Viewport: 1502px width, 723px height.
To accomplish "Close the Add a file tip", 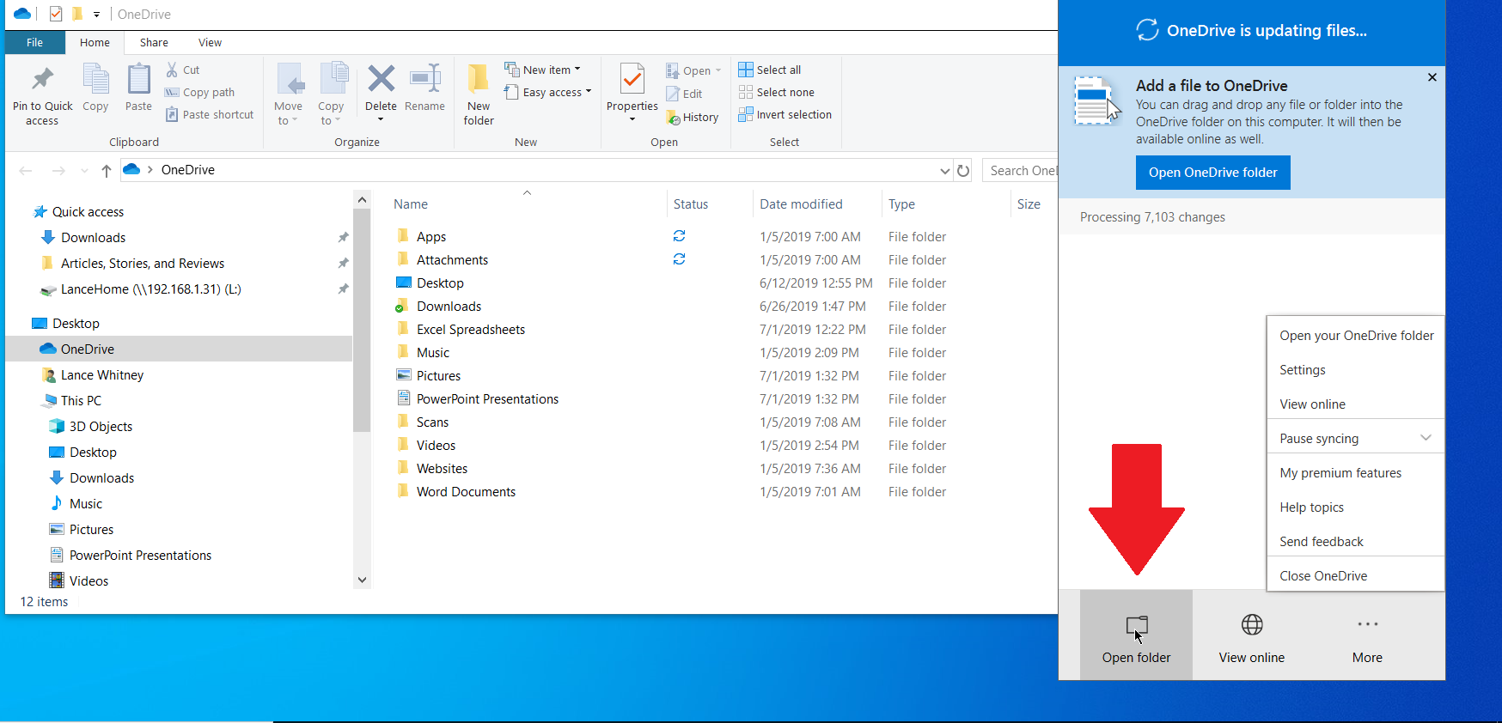I will pyautogui.click(x=1432, y=77).
